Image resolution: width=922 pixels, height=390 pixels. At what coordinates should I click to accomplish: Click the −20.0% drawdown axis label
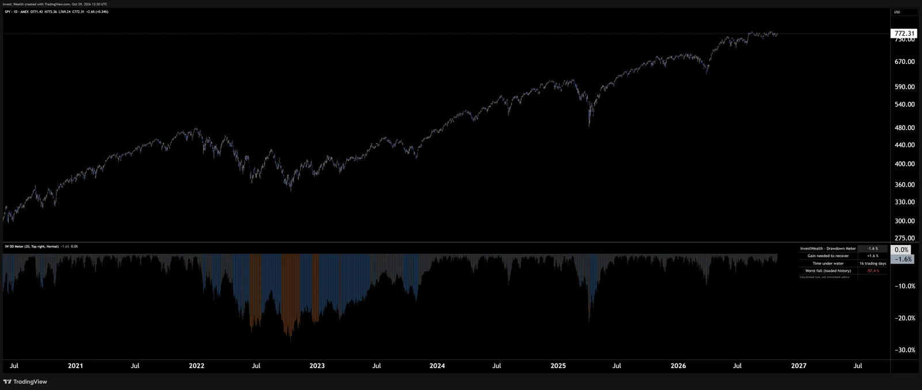905,318
